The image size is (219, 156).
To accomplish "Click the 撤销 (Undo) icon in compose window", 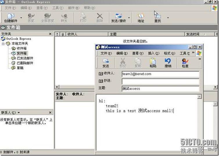I will tap(168, 63).
